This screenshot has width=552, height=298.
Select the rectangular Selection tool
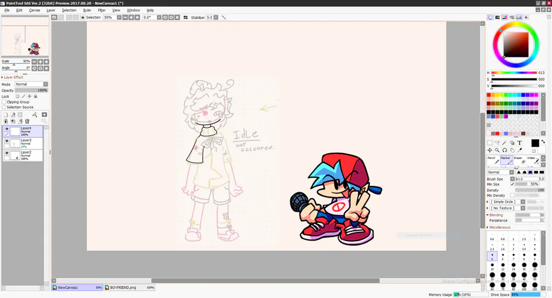[489, 143]
